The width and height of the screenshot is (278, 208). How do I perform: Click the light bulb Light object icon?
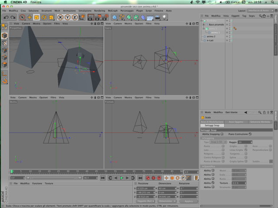[165, 17]
